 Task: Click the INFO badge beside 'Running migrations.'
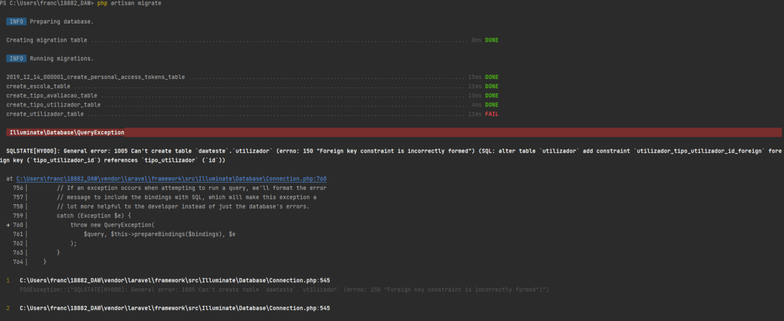point(16,59)
